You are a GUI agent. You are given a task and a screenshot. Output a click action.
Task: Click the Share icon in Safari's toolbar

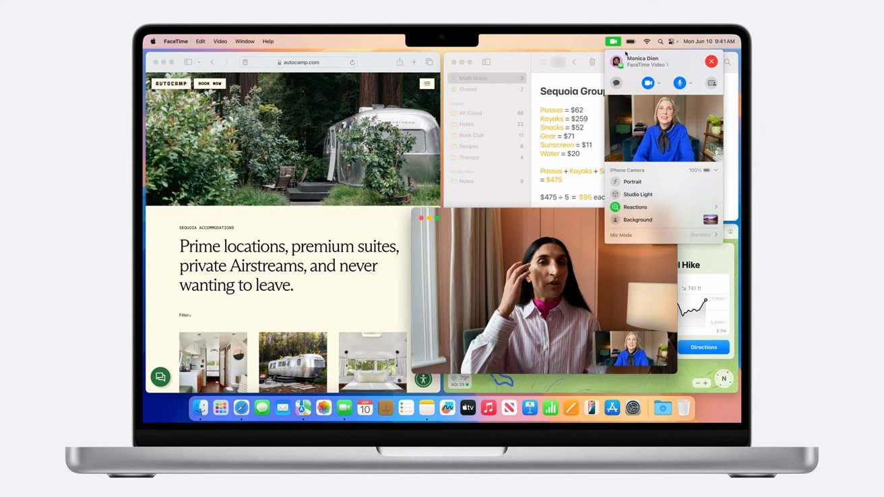[400, 62]
